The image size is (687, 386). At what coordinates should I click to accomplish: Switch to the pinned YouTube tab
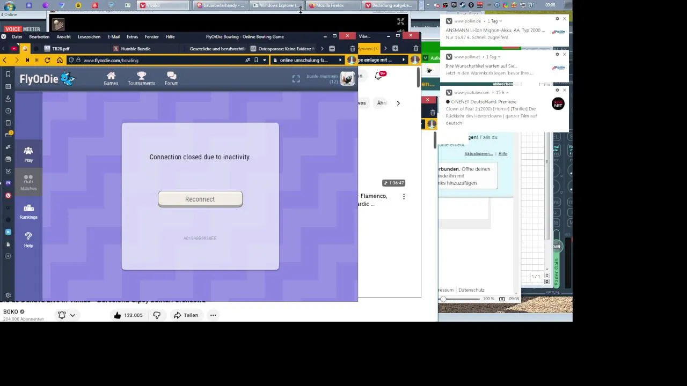tap(14, 49)
